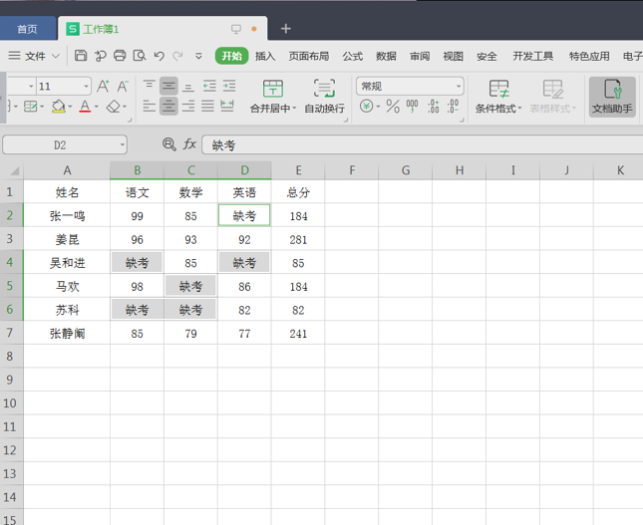This screenshot has width=643, height=525.
Task: Click the eraser clear-format icon
Action: click(113, 107)
